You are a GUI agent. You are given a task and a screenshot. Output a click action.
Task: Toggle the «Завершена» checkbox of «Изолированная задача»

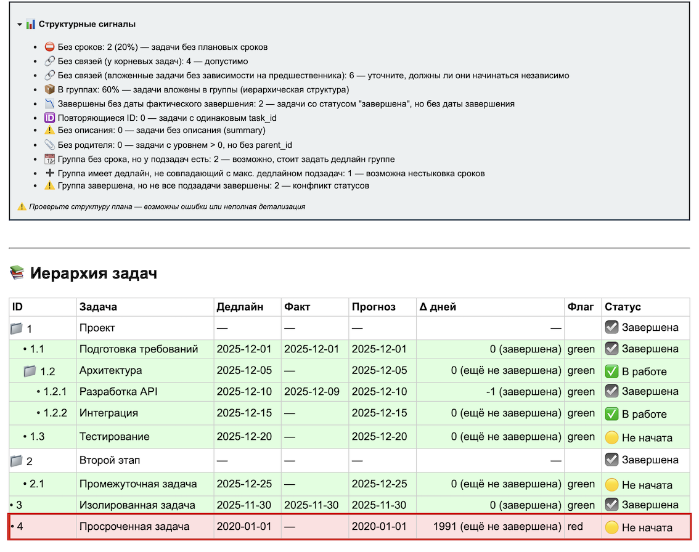(611, 505)
